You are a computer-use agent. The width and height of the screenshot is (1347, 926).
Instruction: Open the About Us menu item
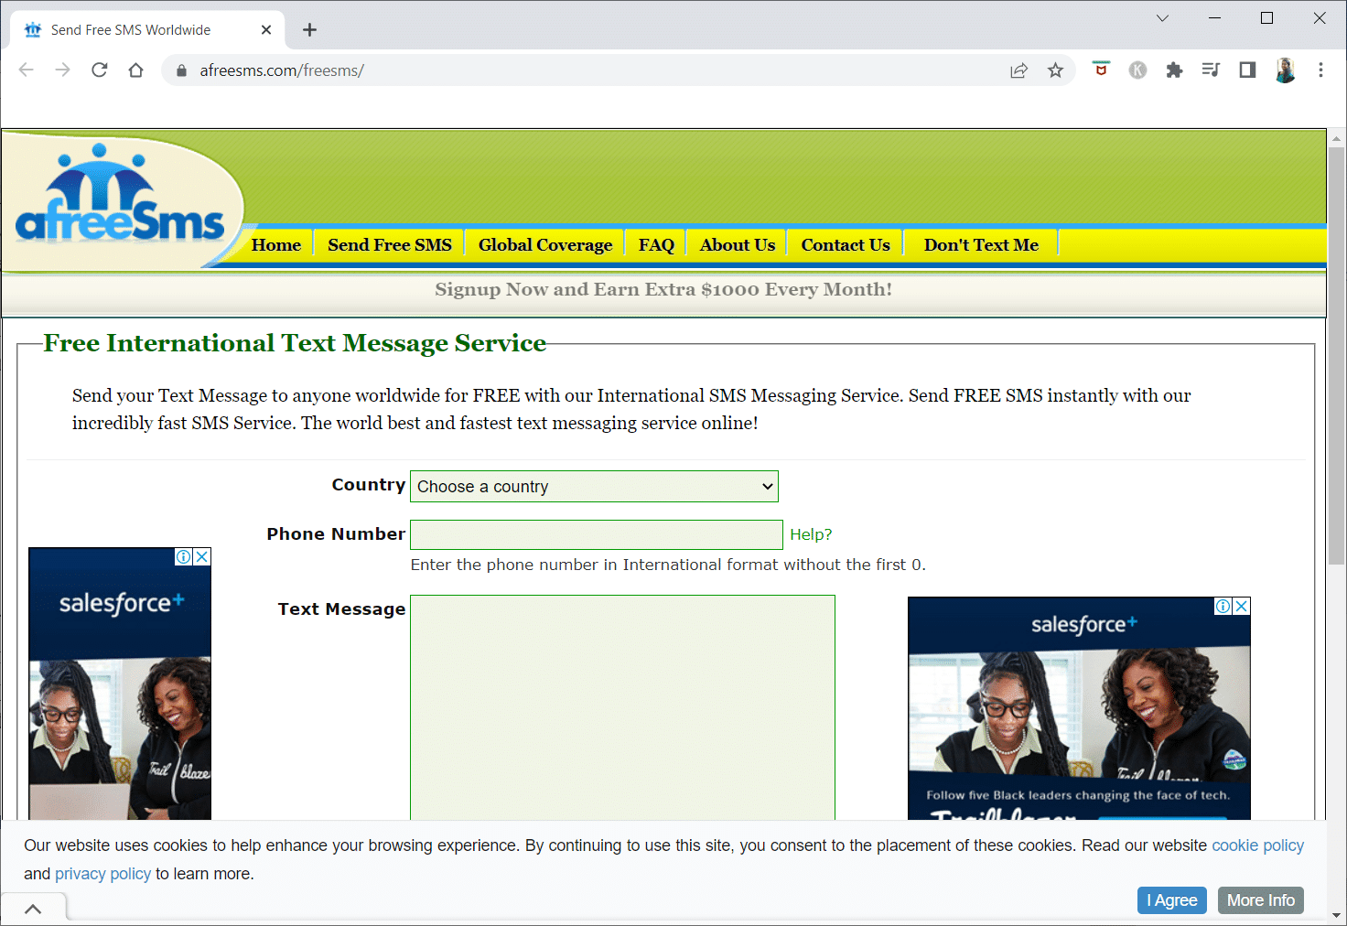point(738,244)
